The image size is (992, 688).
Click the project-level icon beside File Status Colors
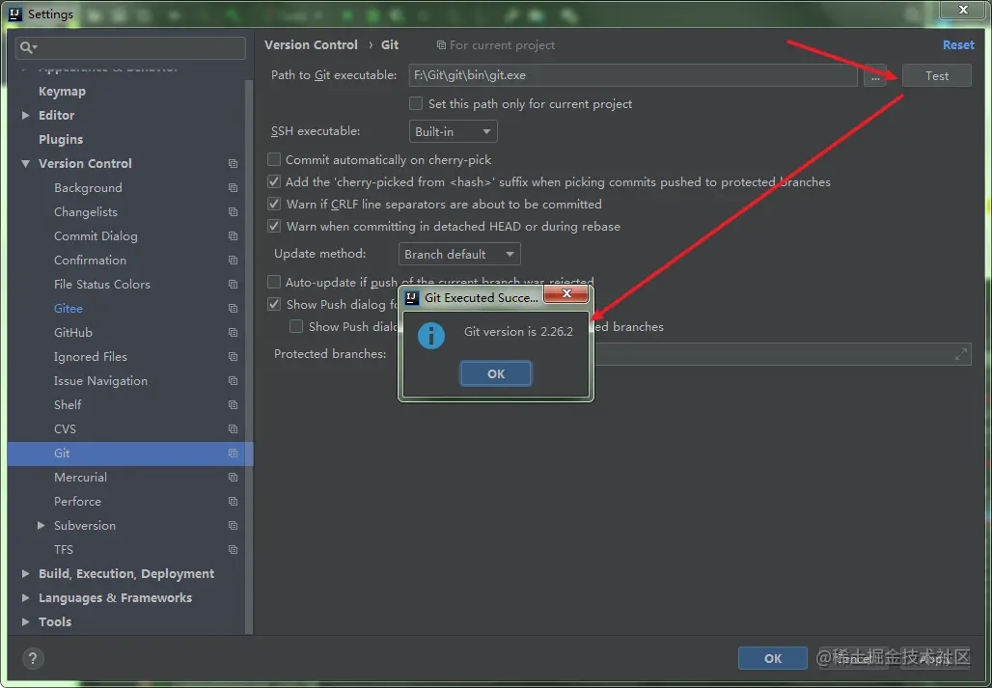233,285
